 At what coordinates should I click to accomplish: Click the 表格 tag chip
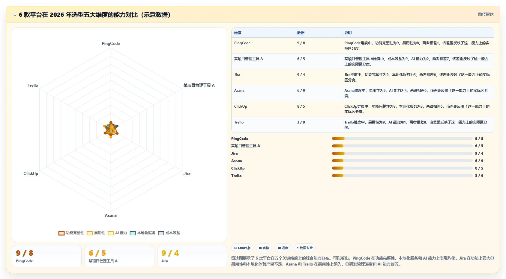pyautogui.click(x=264, y=248)
